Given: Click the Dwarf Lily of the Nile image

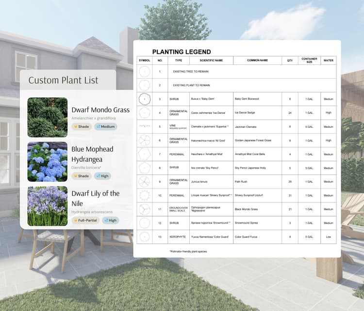Looking at the screenshot, I should [x=47, y=206].
